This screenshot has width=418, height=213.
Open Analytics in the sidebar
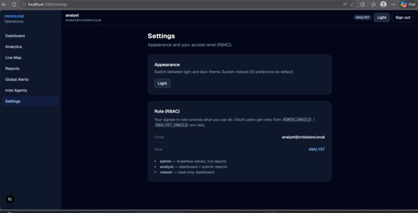[31, 47]
